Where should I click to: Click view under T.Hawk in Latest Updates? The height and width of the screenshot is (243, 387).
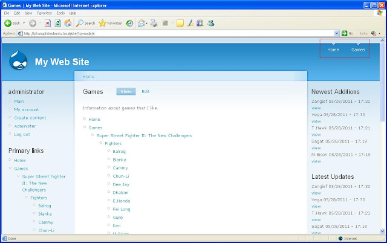tap(316, 220)
